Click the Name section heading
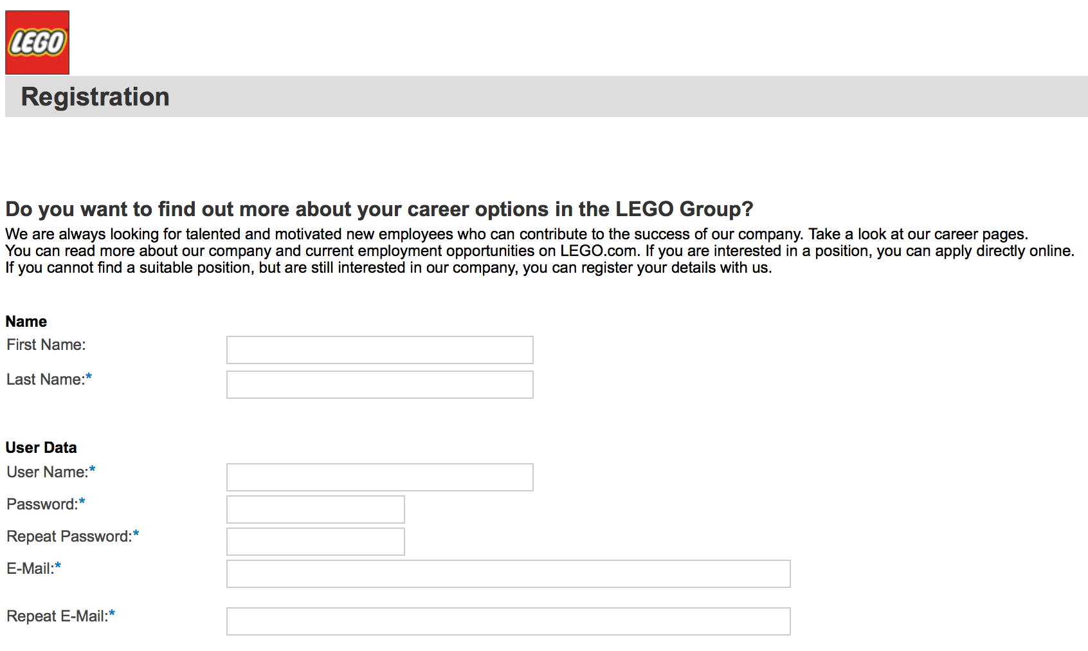The height and width of the screenshot is (651, 1088). tap(26, 322)
